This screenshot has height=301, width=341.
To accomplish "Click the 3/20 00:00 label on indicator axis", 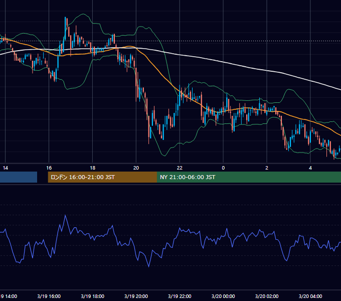I will pos(223,296).
